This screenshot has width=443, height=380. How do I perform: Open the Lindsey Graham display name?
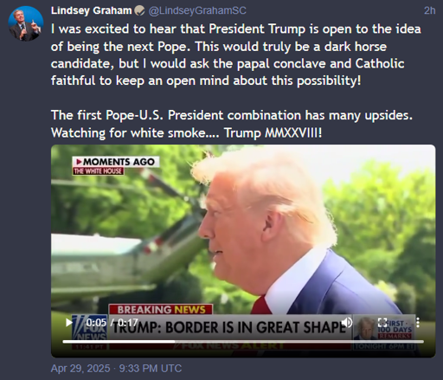91,10
